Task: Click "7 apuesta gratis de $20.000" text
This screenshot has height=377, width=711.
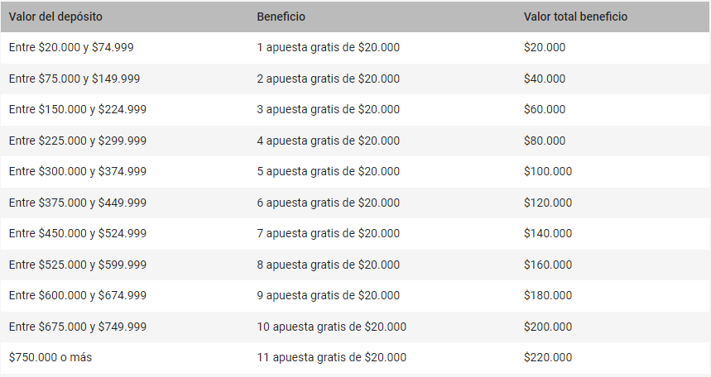Action: (x=328, y=233)
